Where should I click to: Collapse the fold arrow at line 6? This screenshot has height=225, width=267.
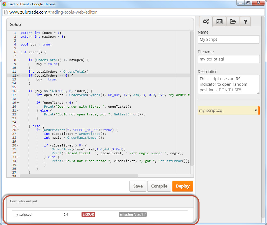coord(18,52)
